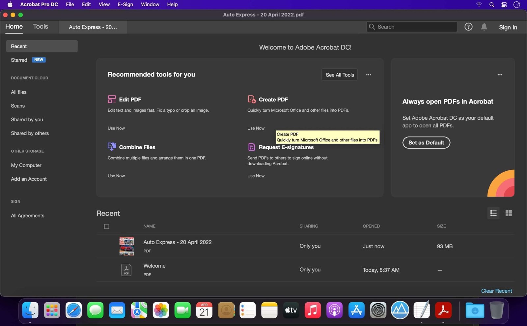Open the notifications bell

click(485, 27)
